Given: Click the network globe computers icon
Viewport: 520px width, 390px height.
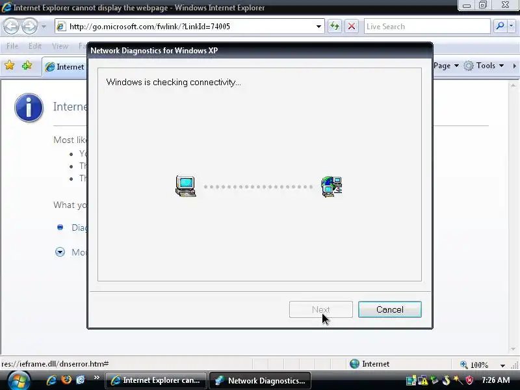Looking at the screenshot, I should coord(331,187).
